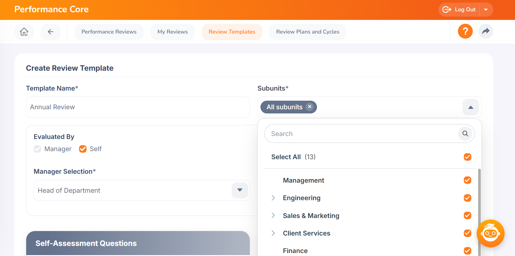Select the Review Templates tab
This screenshot has height=256, width=515.
[232, 32]
